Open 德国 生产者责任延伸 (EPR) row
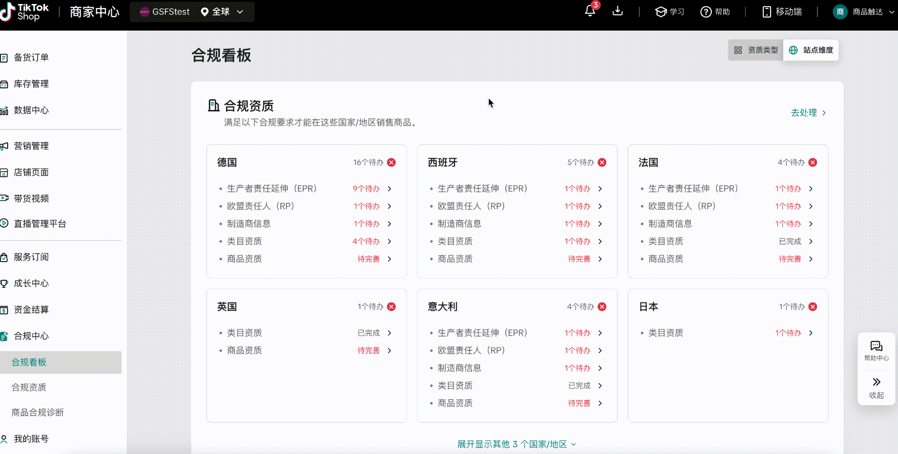The height and width of the screenshot is (454, 898). 306,188
